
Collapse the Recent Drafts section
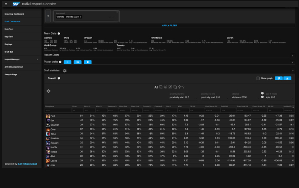click(x=293, y=56)
